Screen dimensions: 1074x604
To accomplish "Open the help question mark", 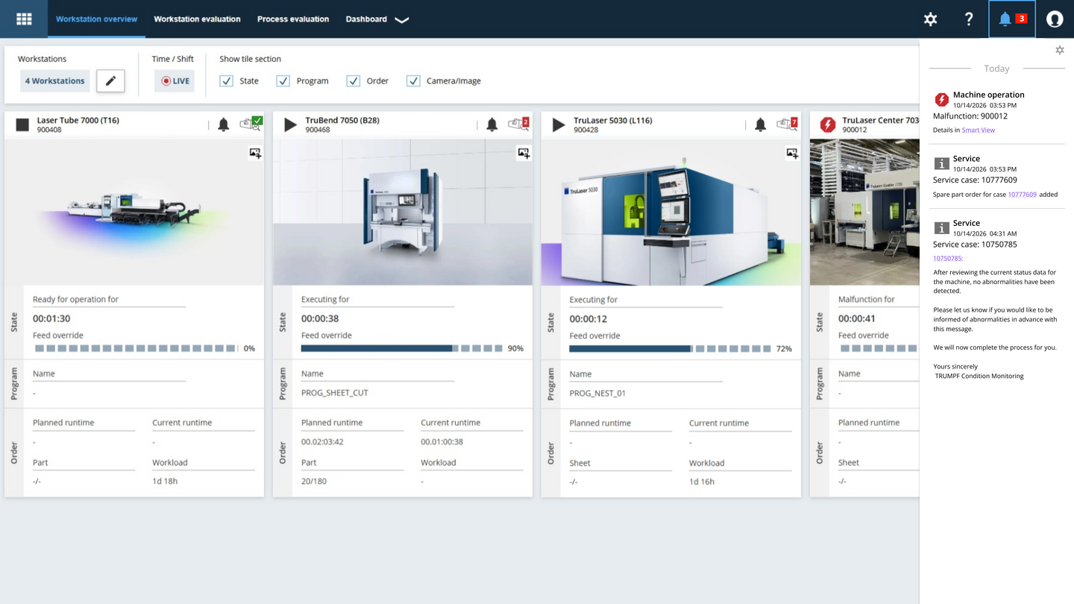I will click(968, 19).
